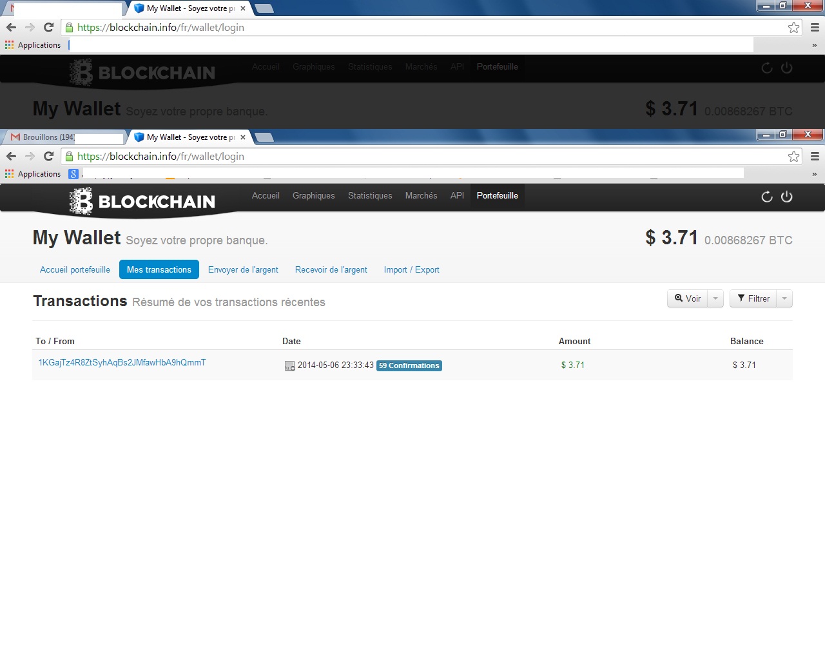Viewport: 825px width, 660px height.
Task: Click upper window address bar URL
Action: (x=160, y=27)
